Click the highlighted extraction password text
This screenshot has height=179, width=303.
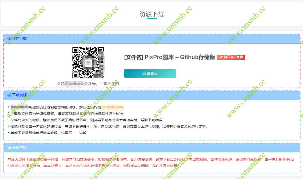[113, 107]
